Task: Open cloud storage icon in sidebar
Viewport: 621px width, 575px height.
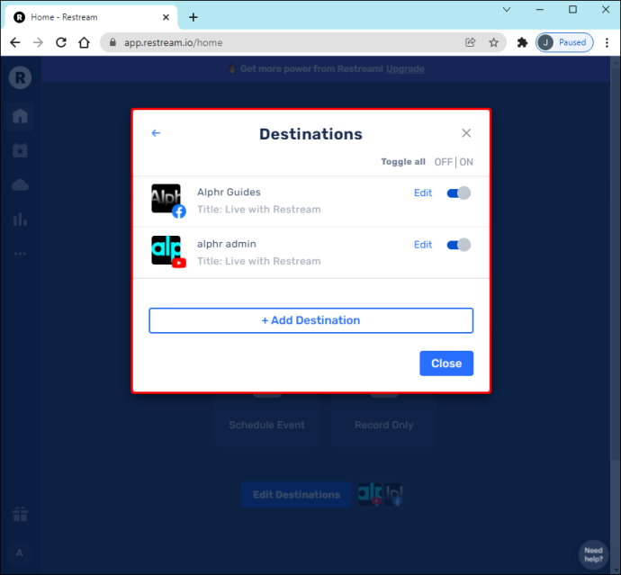Action: [x=20, y=185]
